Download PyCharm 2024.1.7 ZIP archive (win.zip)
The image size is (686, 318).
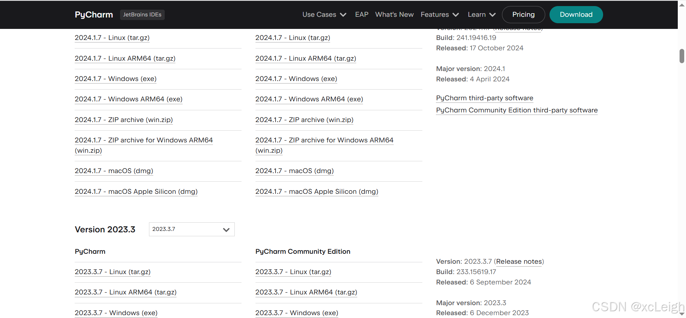[x=124, y=120]
